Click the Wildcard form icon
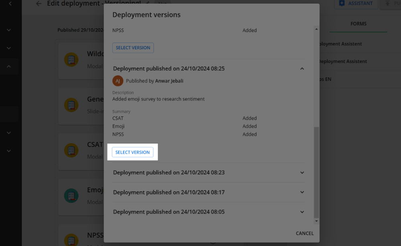401x246 pixels. 71,60
